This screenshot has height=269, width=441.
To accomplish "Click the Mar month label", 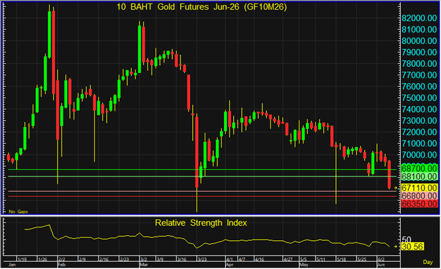I will coord(144,265).
